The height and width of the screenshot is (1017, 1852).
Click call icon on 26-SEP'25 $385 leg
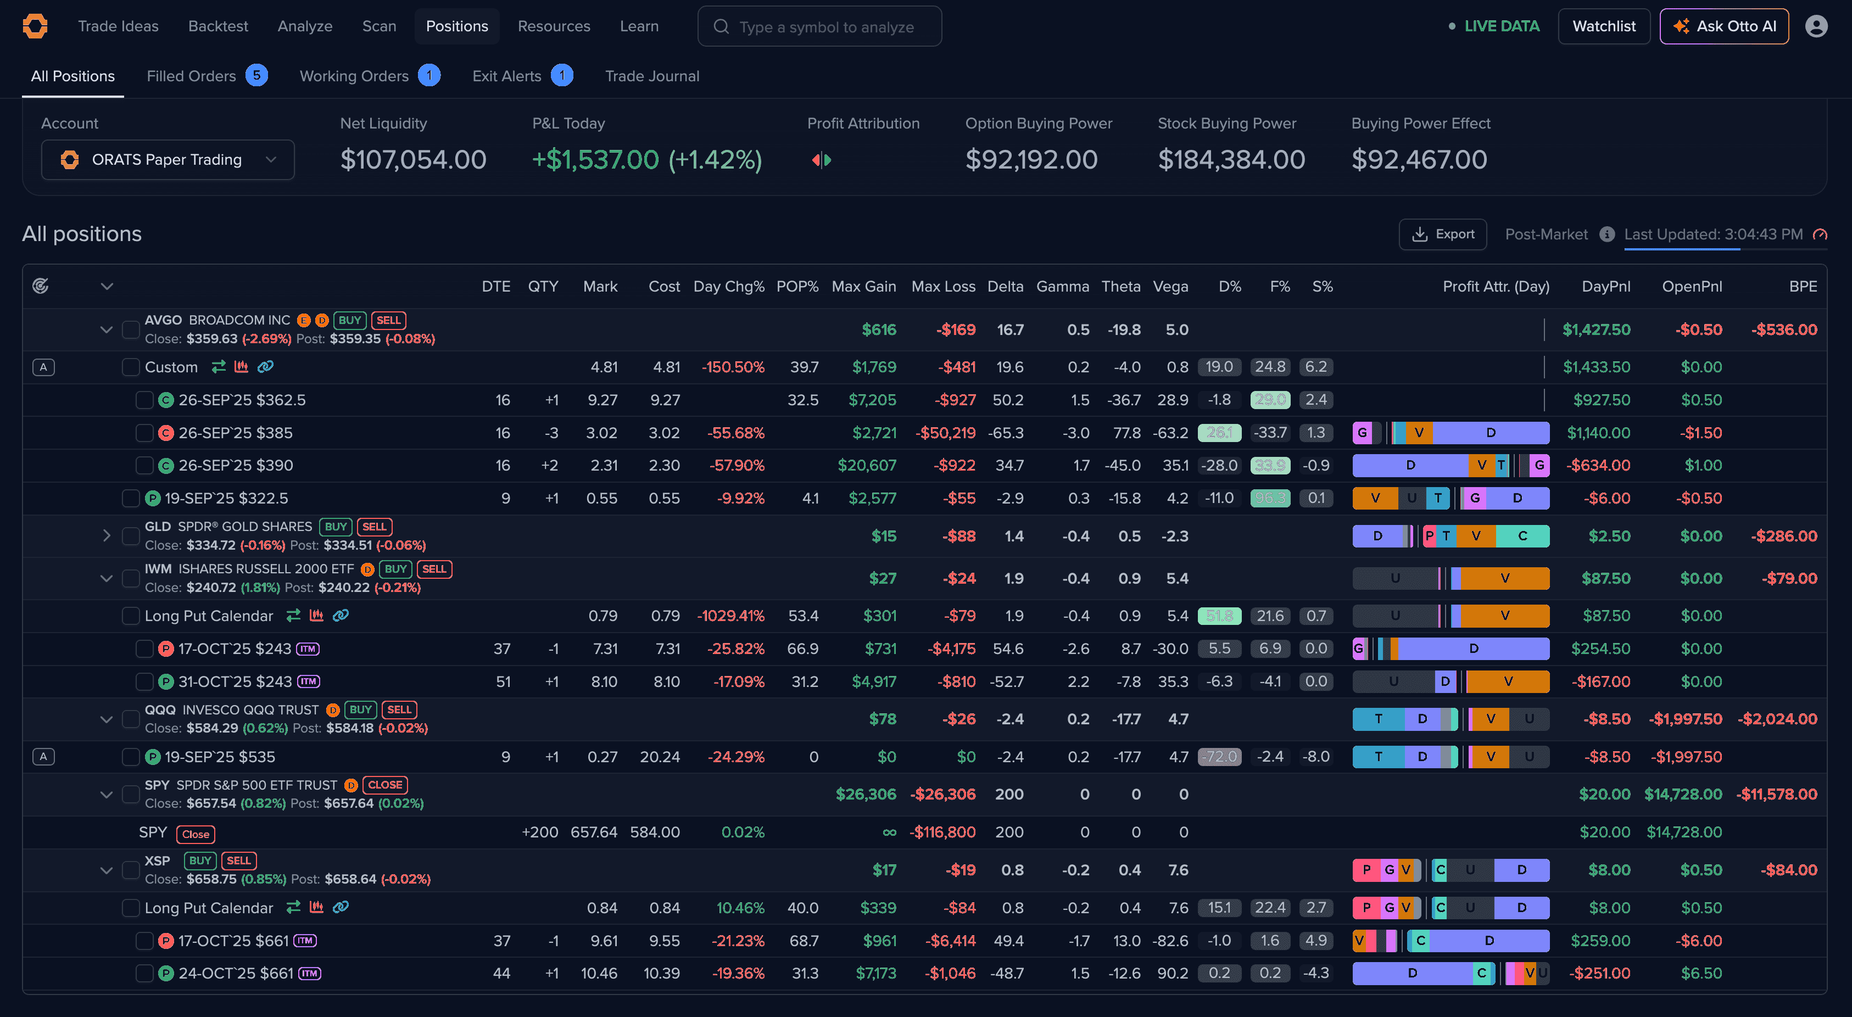coord(165,433)
